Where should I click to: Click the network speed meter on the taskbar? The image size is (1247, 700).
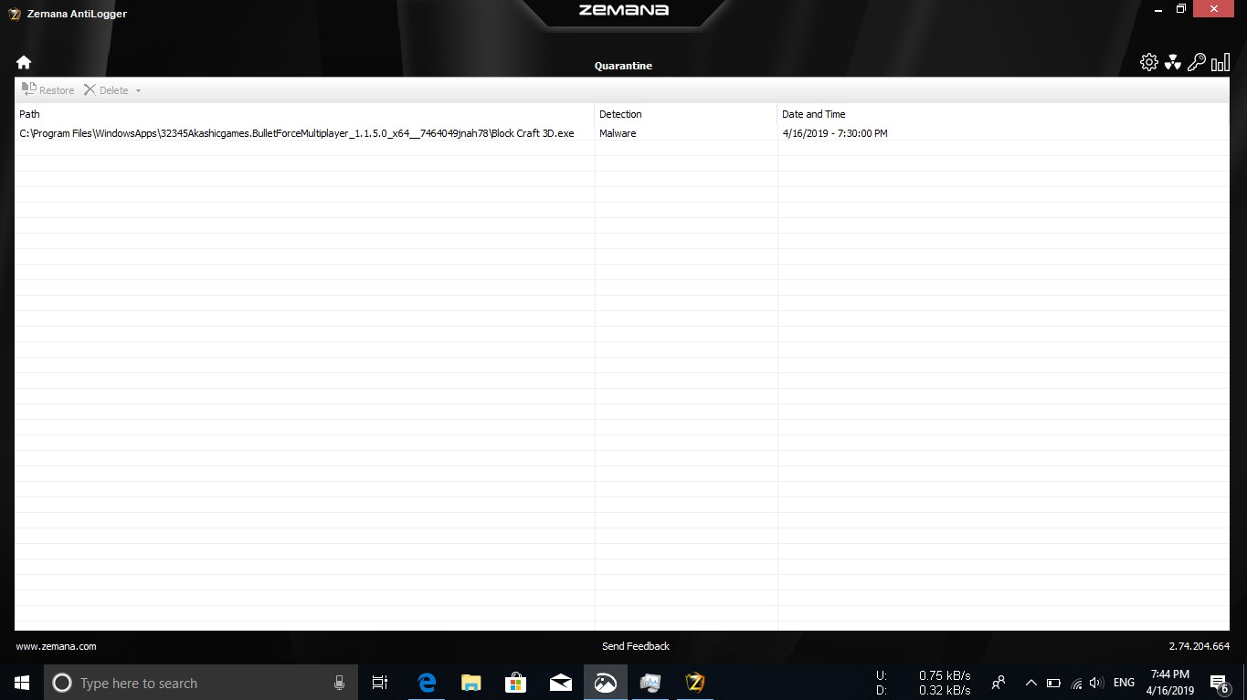pos(923,683)
